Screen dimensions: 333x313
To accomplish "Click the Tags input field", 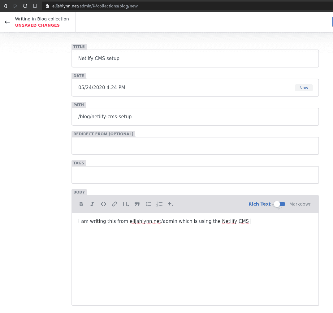I will click(195, 175).
